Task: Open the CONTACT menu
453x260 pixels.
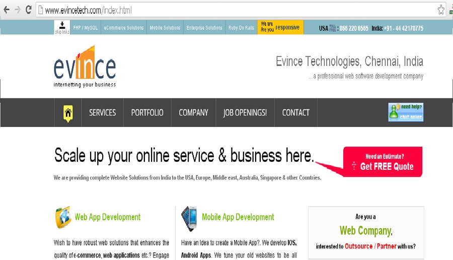Action: click(296, 112)
